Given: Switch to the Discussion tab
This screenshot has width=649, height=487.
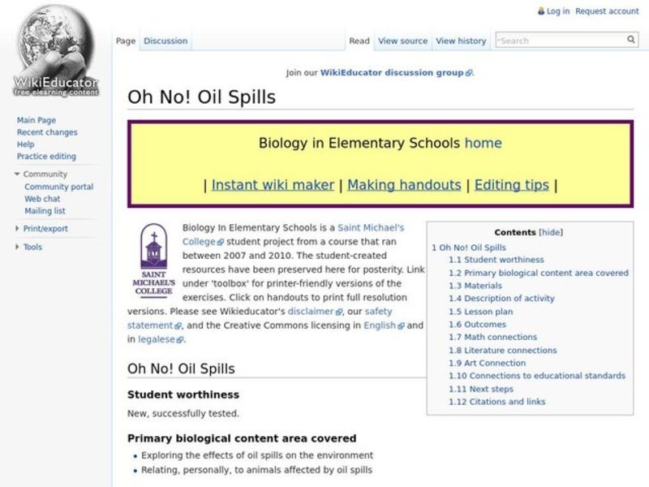Looking at the screenshot, I should pyautogui.click(x=165, y=40).
